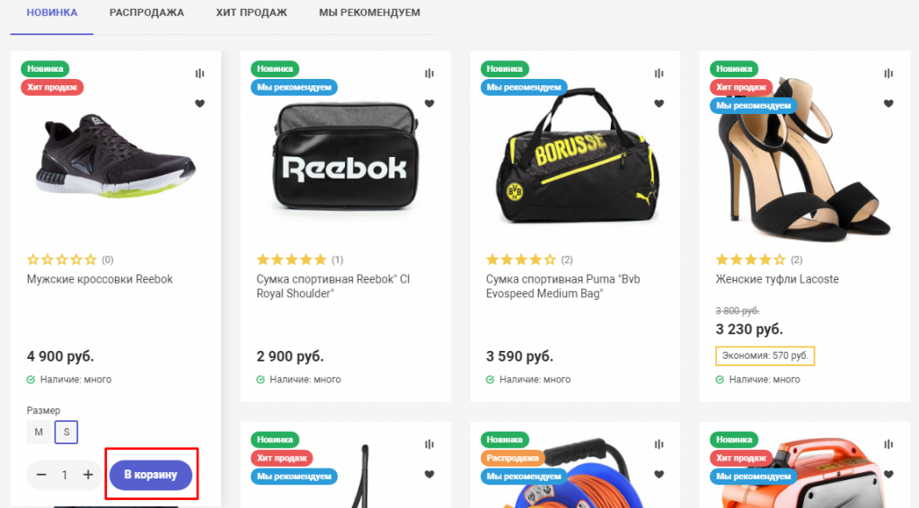The image size is (919, 508).
Task: Open the Borusse Puma bag product image
Action: click(575, 155)
